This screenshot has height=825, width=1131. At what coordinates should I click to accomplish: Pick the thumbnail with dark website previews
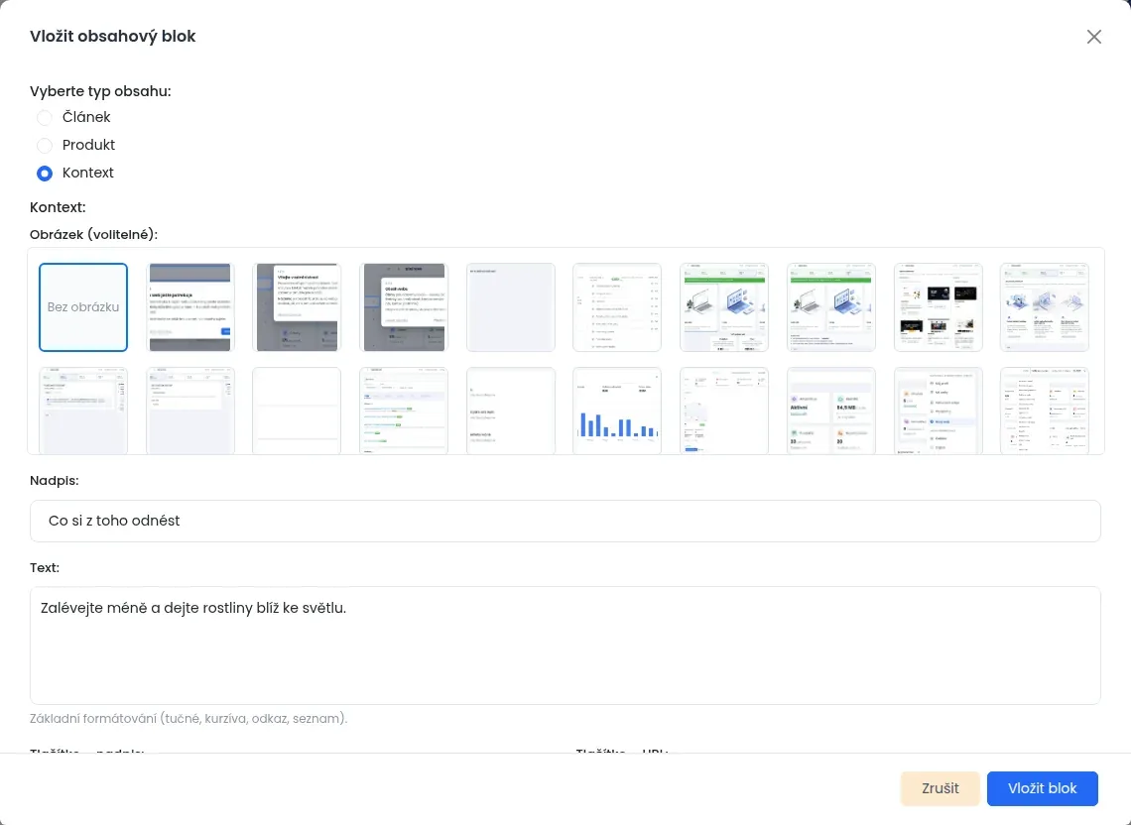[938, 307]
